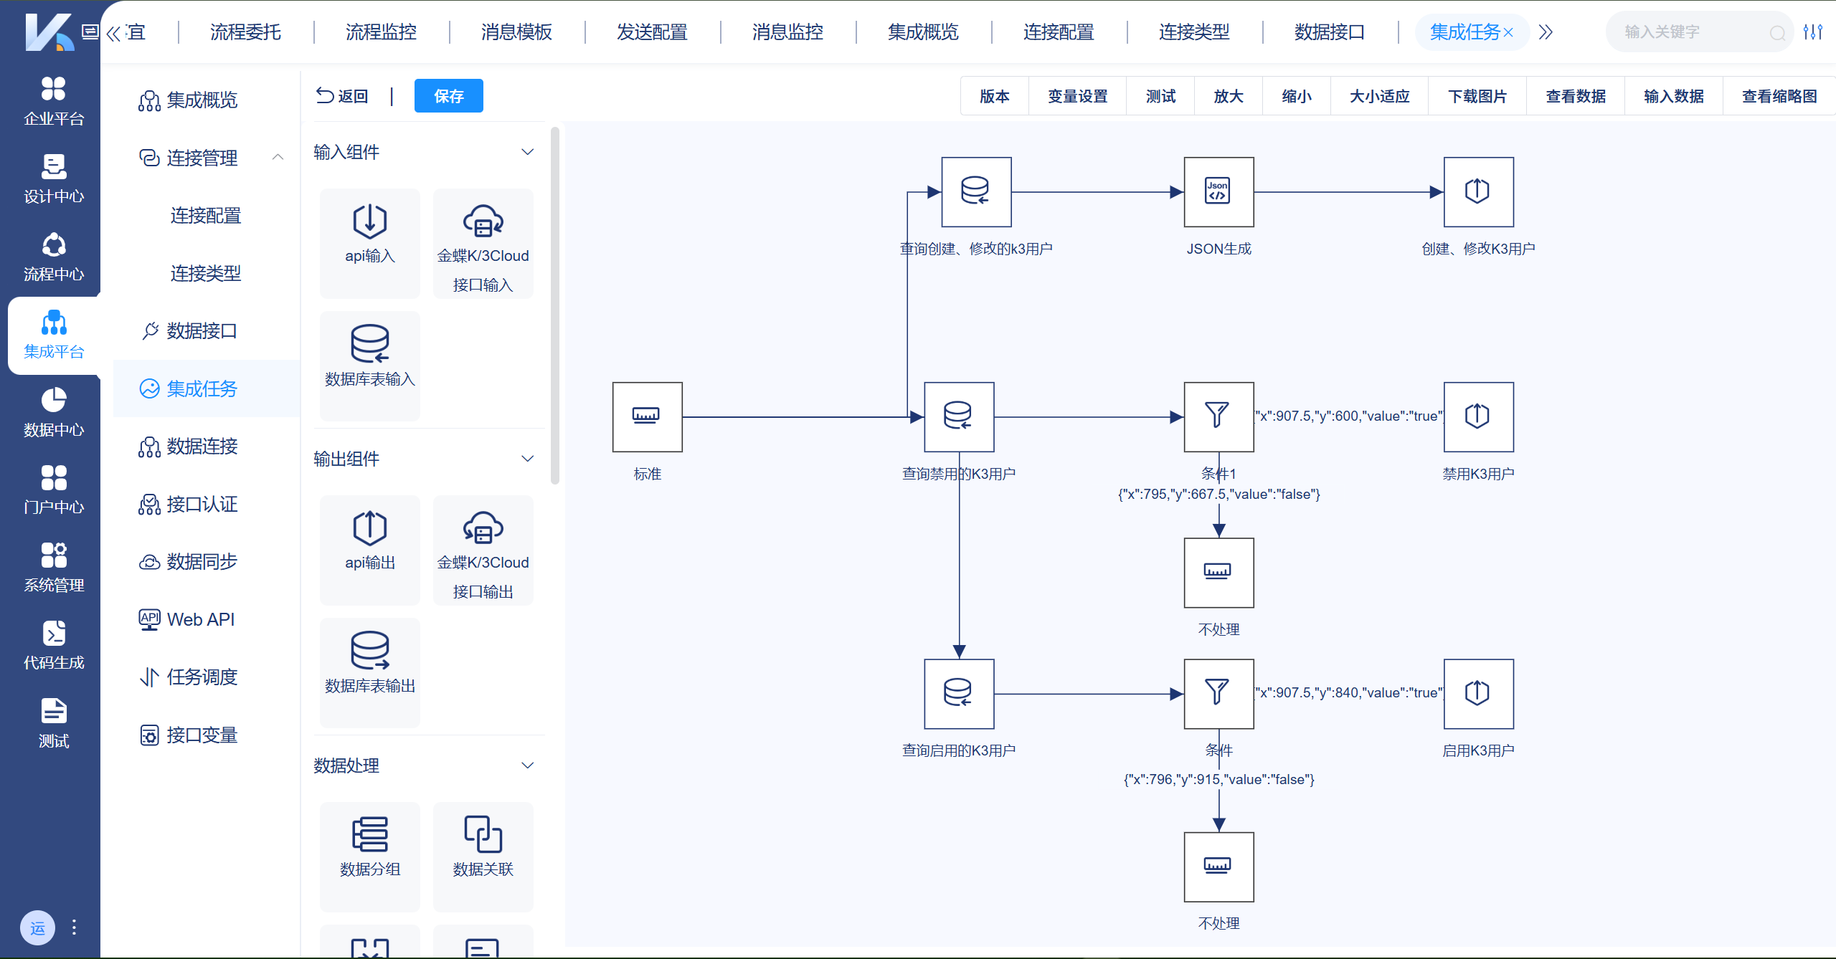
Task: Open 集成平台 in the left sidebar
Action: [x=54, y=335]
